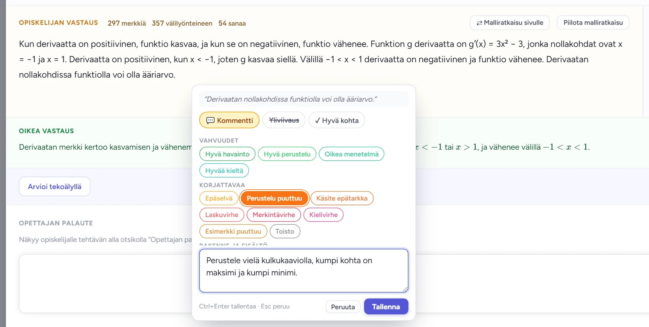Click the comment text area
This screenshot has width=649, height=327.
click(x=304, y=271)
